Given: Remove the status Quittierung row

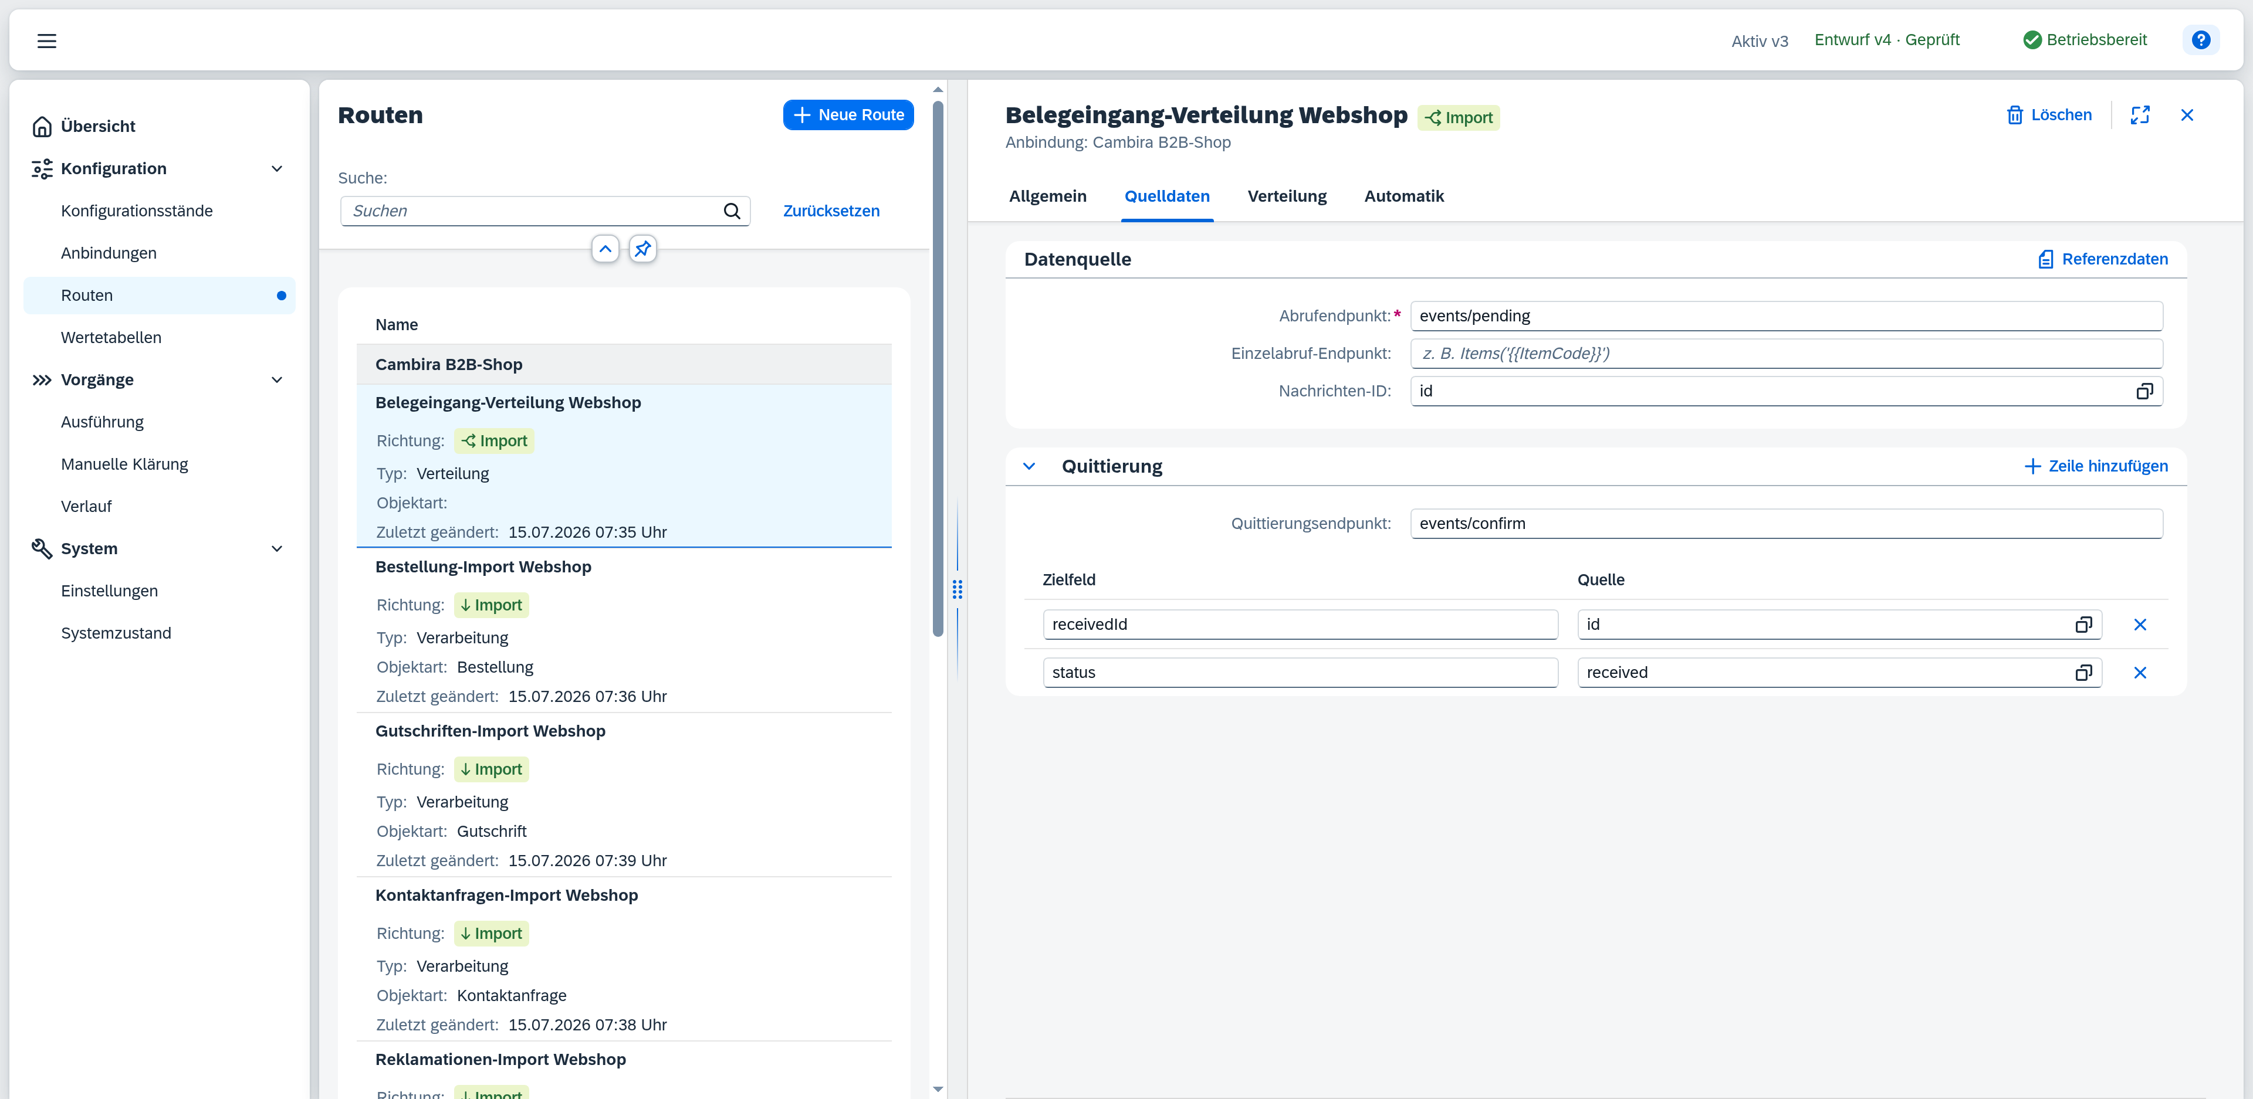Looking at the screenshot, I should [x=2140, y=672].
